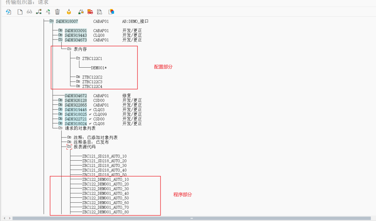
Task: Expand the S4DK933091 task folder icon
Action: (x=61, y=30)
